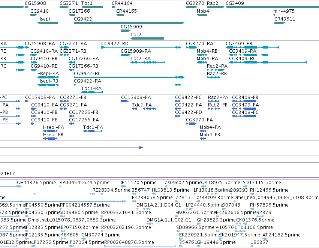
Task: Click transcript Hsepi-RB label
Action: (x=48, y=81)
